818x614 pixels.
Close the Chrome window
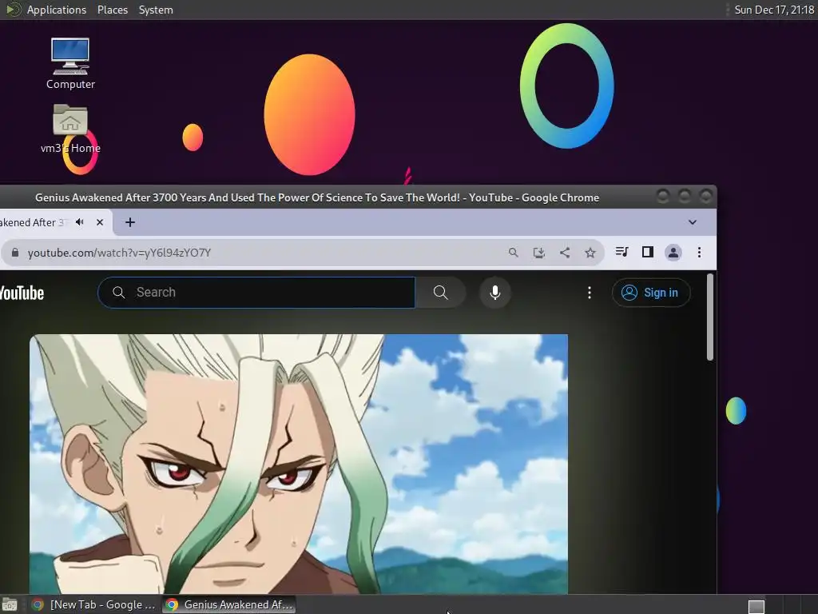tap(705, 197)
